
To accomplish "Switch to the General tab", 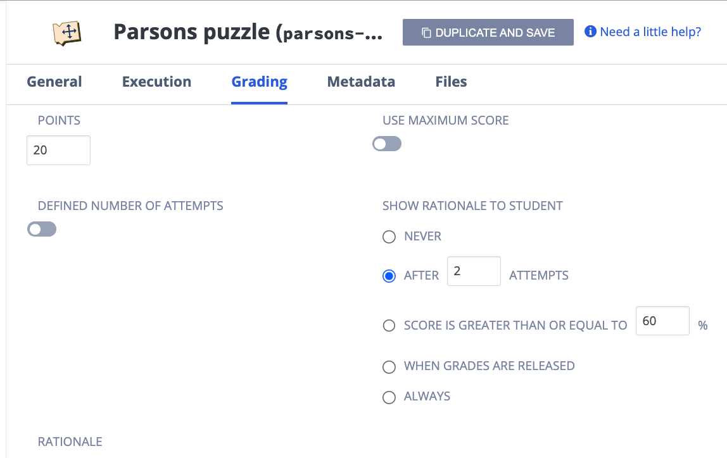I will 54,82.
